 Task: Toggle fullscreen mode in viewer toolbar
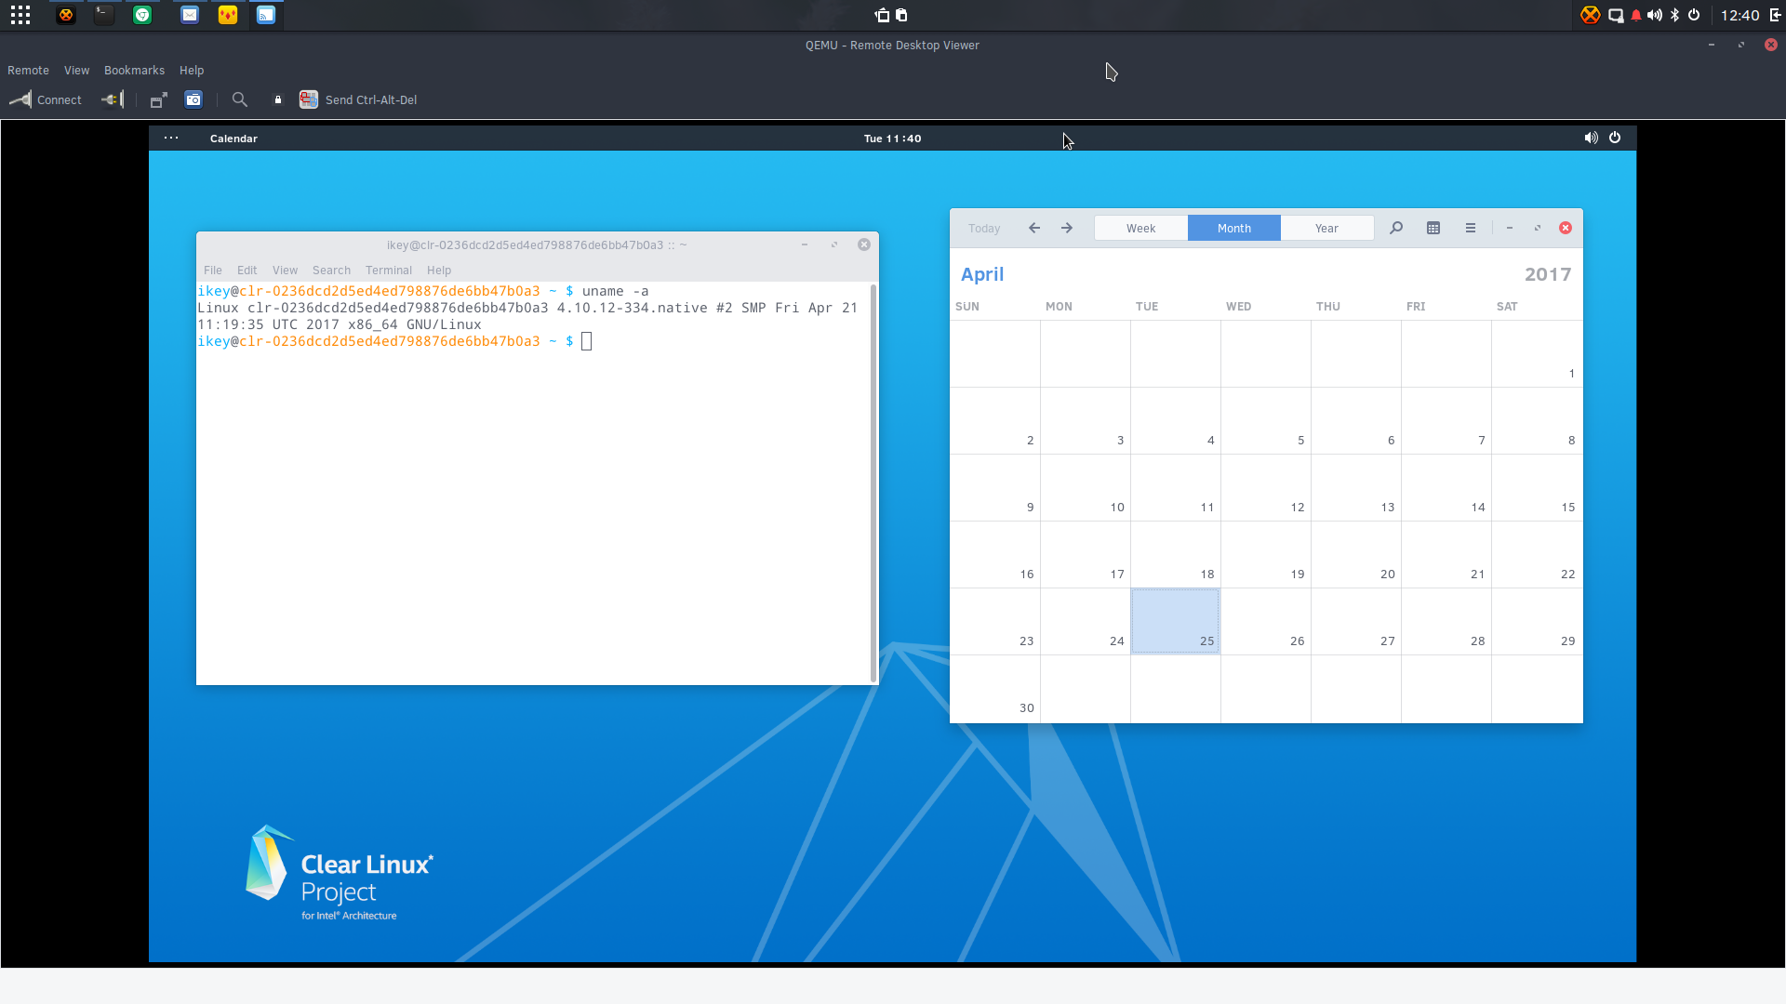pos(159,99)
